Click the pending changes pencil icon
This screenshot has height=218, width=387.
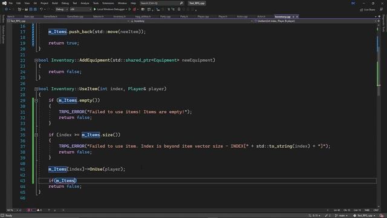click(328, 216)
